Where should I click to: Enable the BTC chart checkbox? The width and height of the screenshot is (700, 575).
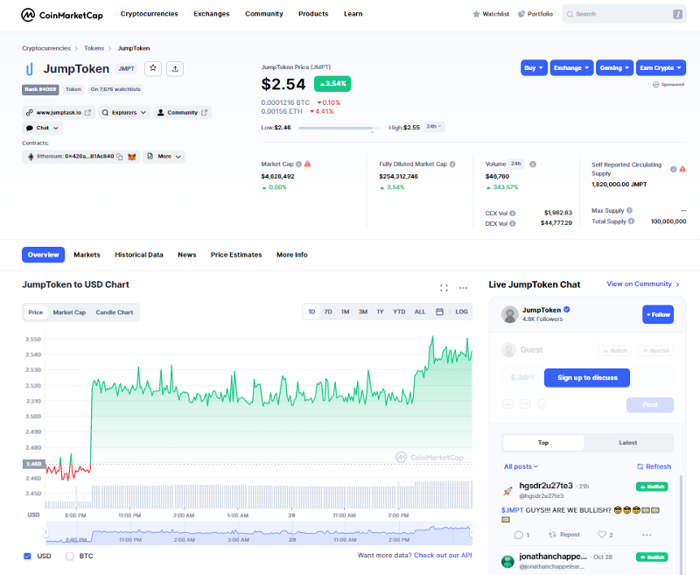click(x=69, y=556)
